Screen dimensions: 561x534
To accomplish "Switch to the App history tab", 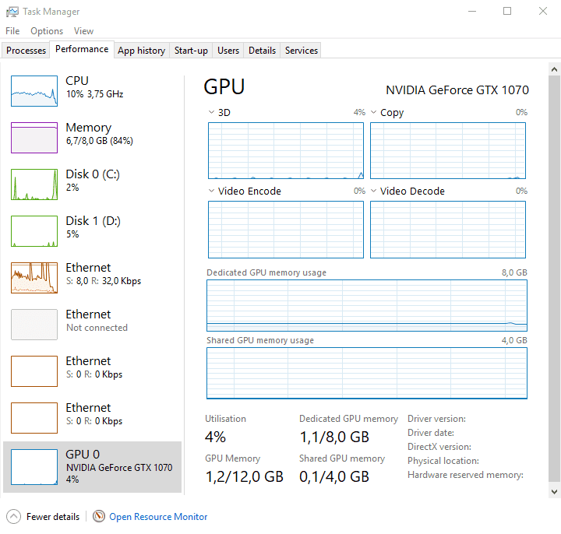I will coord(141,51).
